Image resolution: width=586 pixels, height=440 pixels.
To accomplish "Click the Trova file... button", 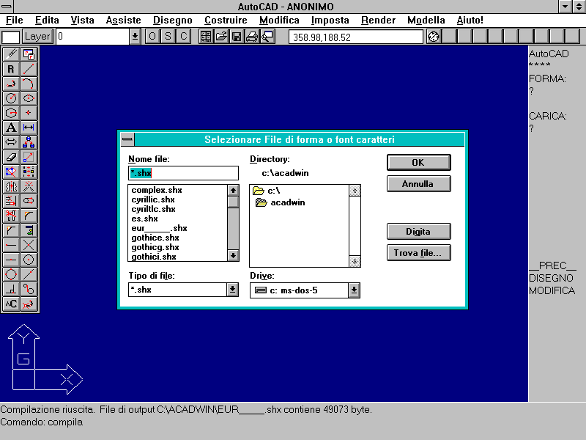I will tap(418, 252).
